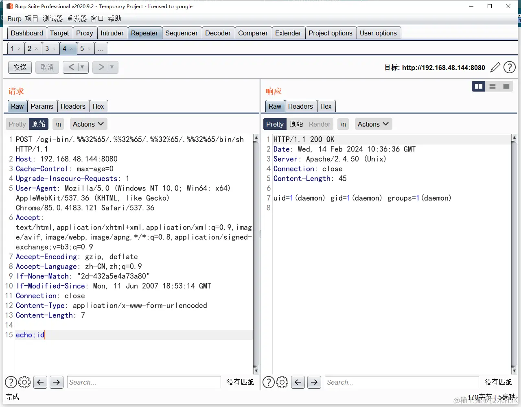Click the 取消 cancel button
Screen dimensions: 521x407
(x=47, y=67)
